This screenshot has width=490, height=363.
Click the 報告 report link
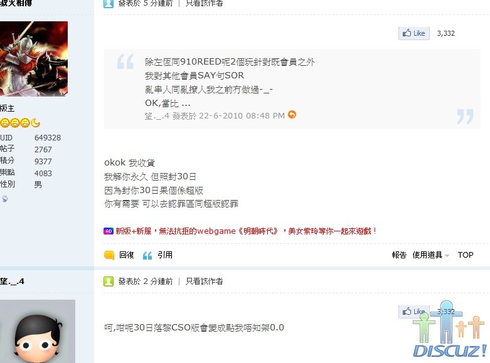399,255
